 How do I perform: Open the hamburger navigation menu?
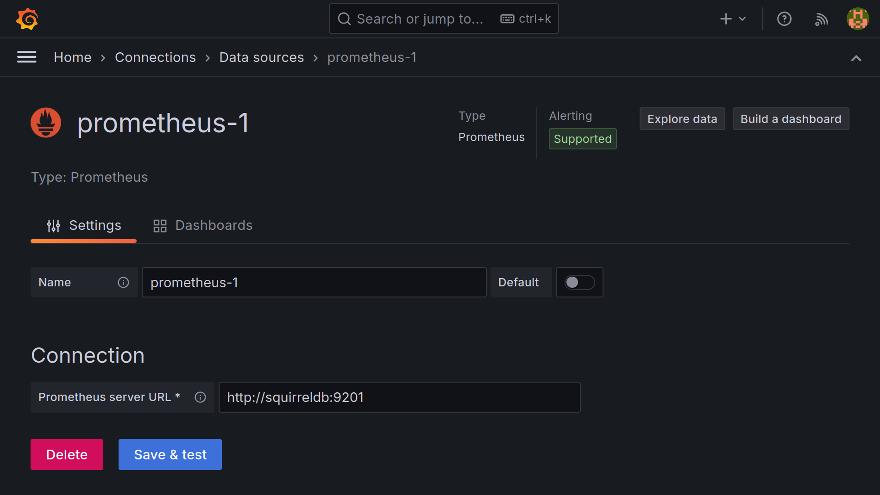click(27, 57)
